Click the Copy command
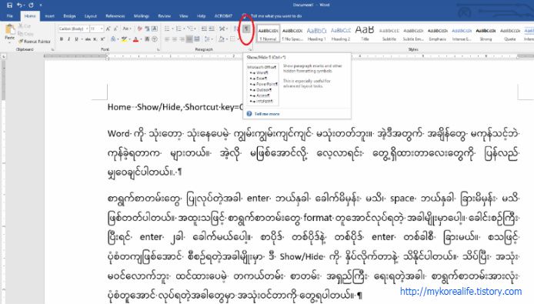The height and width of the screenshot is (304, 534). 25,33
